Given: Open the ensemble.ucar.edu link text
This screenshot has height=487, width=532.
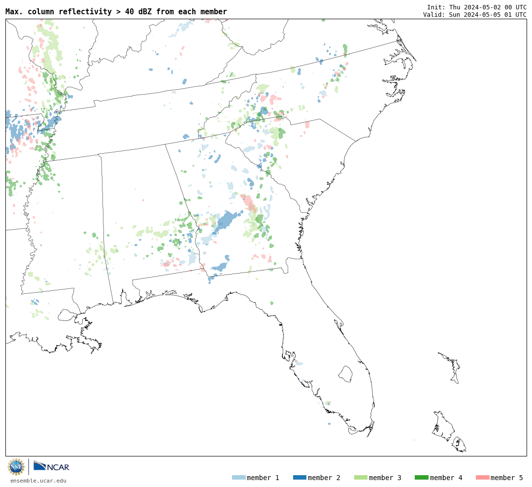Looking at the screenshot, I should coord(38,481).
